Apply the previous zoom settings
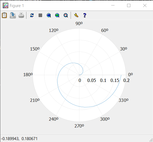Viewport: 153px width, 142px height. click(49, 15)
